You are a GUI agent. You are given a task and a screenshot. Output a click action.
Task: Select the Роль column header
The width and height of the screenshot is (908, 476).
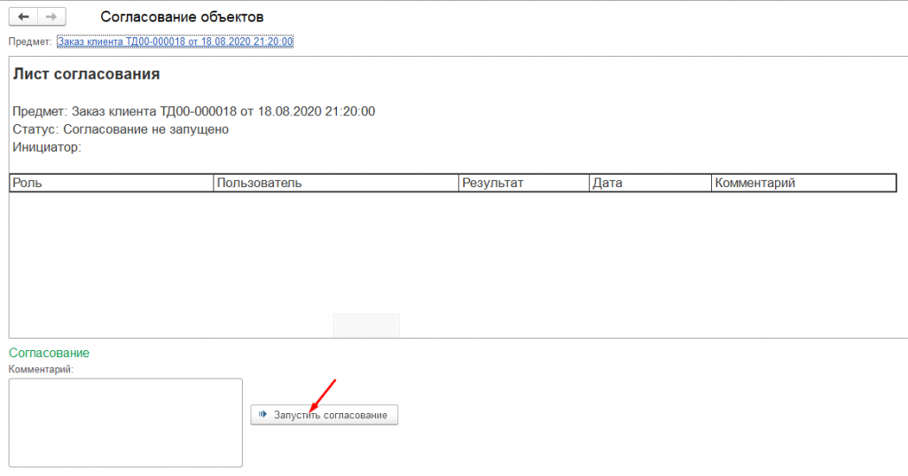(x=112, y=183)
